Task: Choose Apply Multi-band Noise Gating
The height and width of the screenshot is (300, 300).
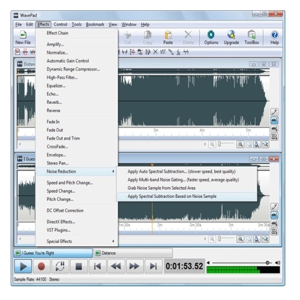Action: tap(187, 179)
